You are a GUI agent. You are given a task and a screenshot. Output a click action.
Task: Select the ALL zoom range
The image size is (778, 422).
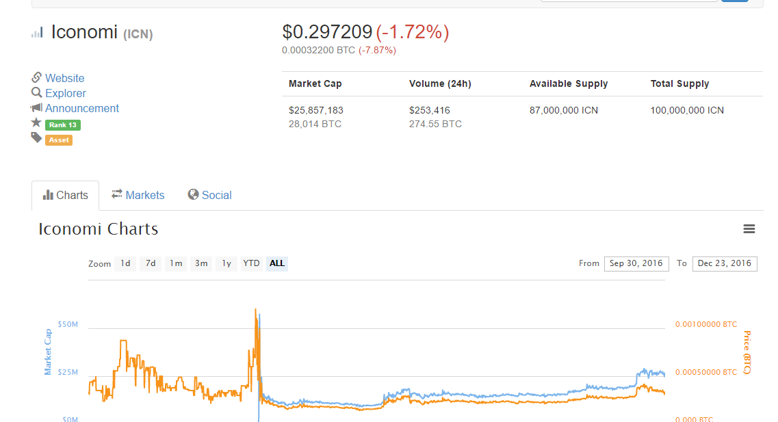coord(277,263)
